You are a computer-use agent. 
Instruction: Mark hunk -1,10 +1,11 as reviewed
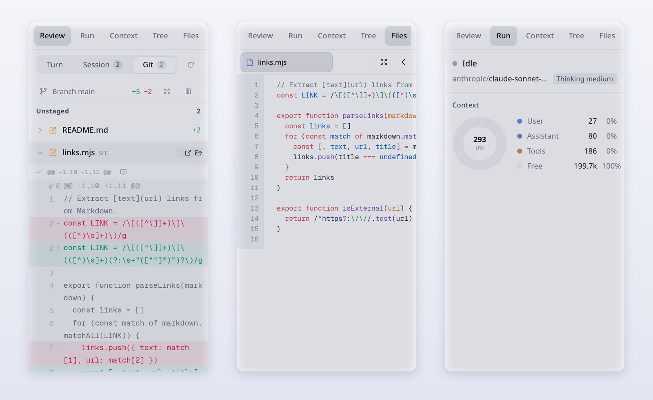[39, 172]
